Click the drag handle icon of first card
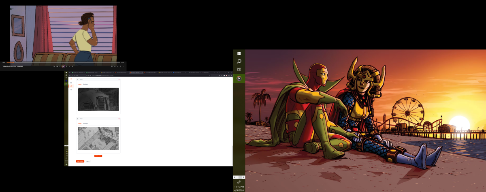 (77, 80)
